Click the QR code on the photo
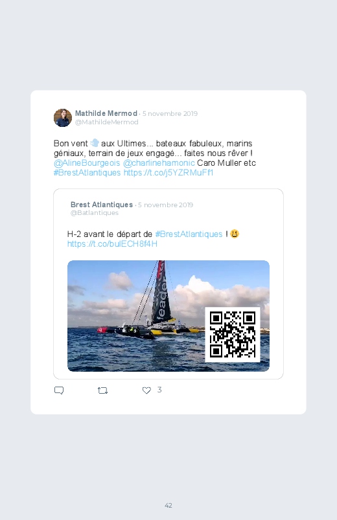337x520 pixels. coord(233,335)
